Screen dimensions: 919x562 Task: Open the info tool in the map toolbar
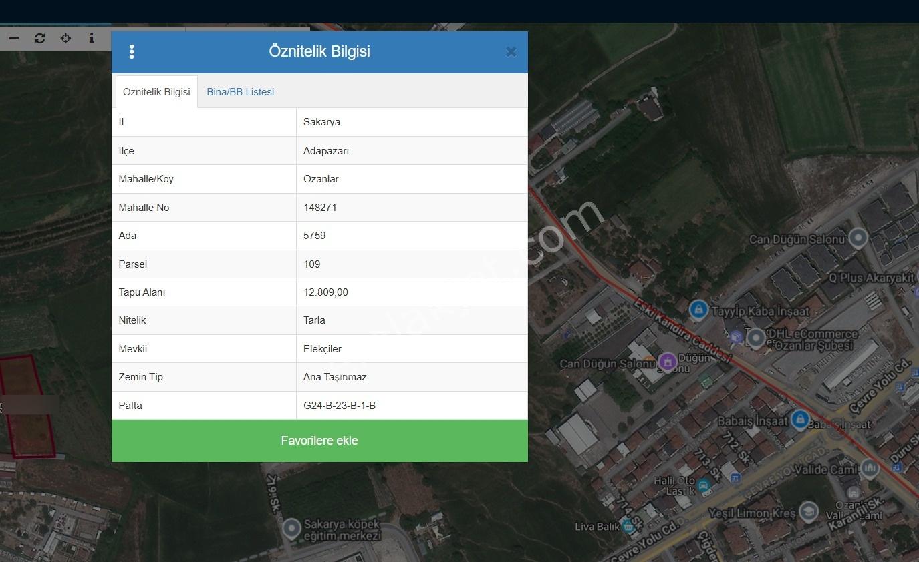(x=92, y=39)
